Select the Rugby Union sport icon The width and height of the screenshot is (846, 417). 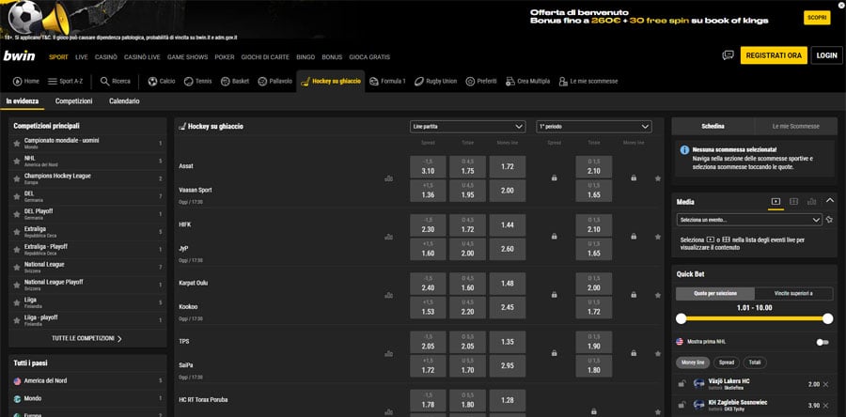tap(419, 82)
